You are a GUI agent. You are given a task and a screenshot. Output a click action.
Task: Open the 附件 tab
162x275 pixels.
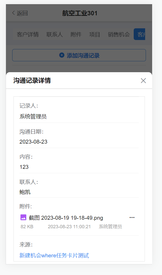tap(76, 35)
